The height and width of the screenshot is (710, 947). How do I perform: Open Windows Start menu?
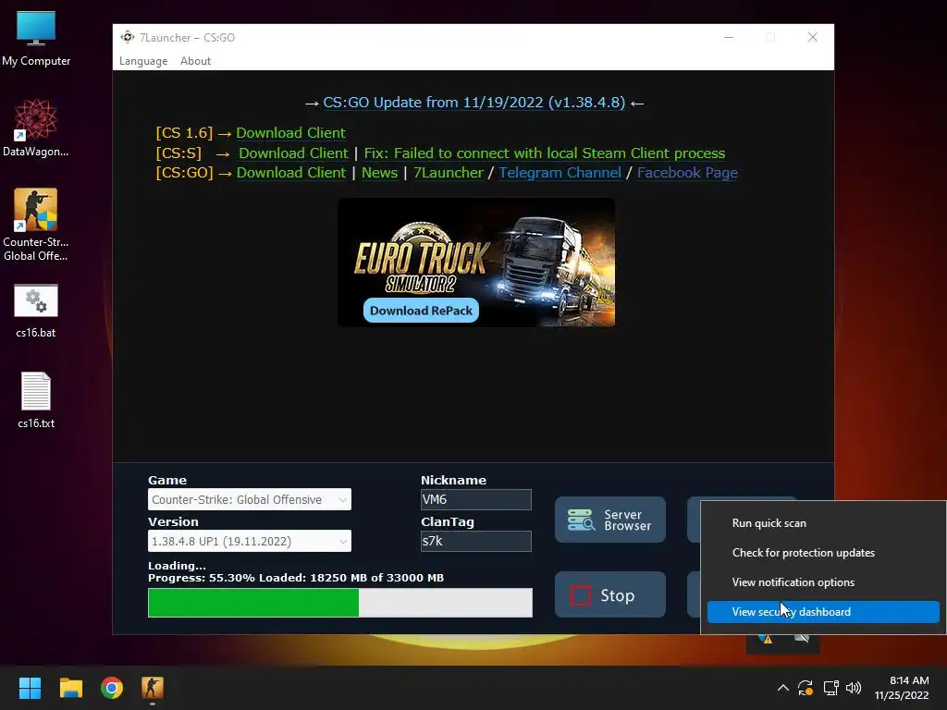click(30, 688)
